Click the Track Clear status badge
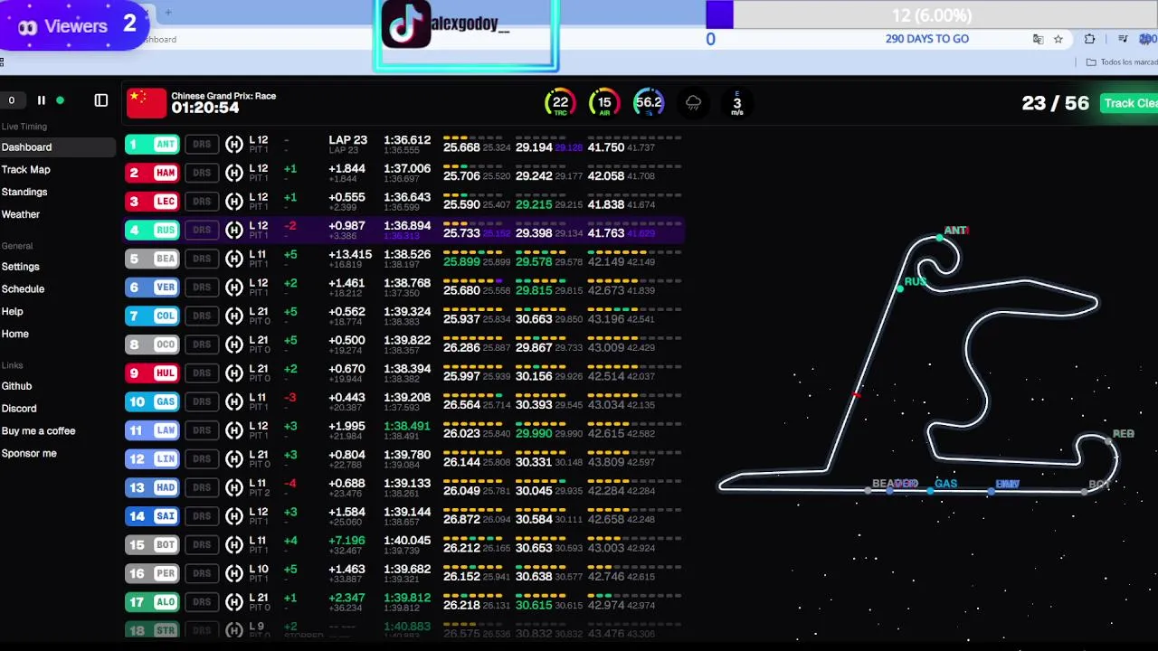This screenshot has height=651, width=1158. (1130, 103)
